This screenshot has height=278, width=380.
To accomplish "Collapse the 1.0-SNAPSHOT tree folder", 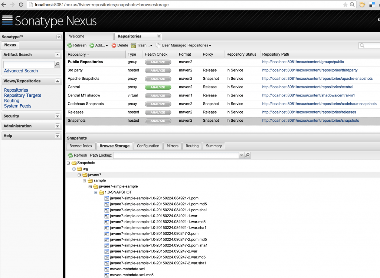I will tap(96, 193).
